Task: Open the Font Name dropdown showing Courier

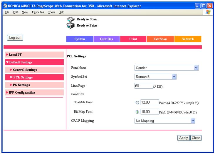Action: click(x=167, y=68)
